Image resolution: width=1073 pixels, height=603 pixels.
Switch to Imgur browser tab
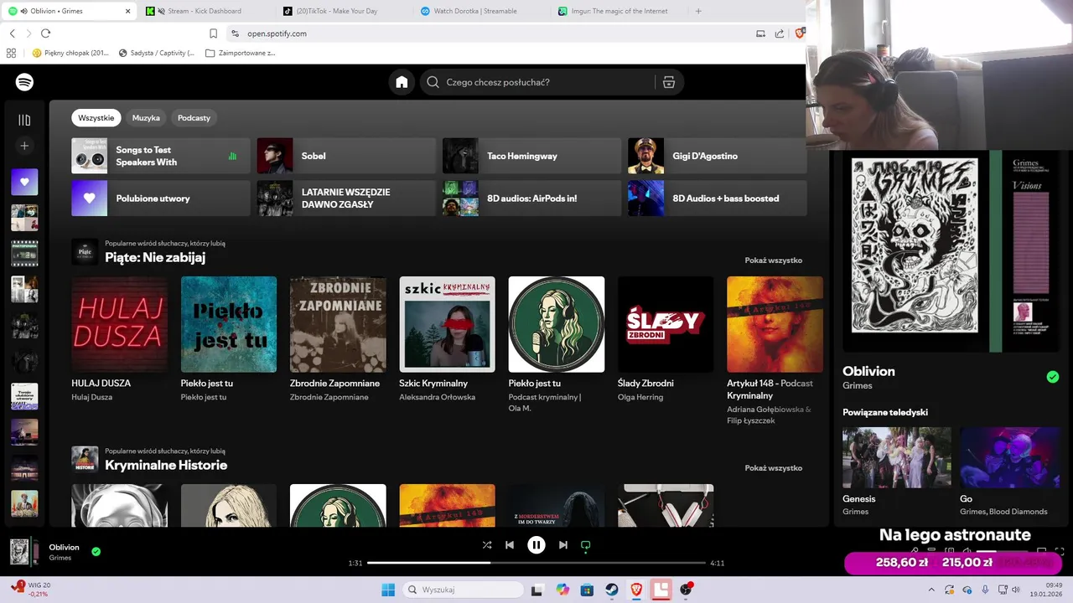(619, 11)
